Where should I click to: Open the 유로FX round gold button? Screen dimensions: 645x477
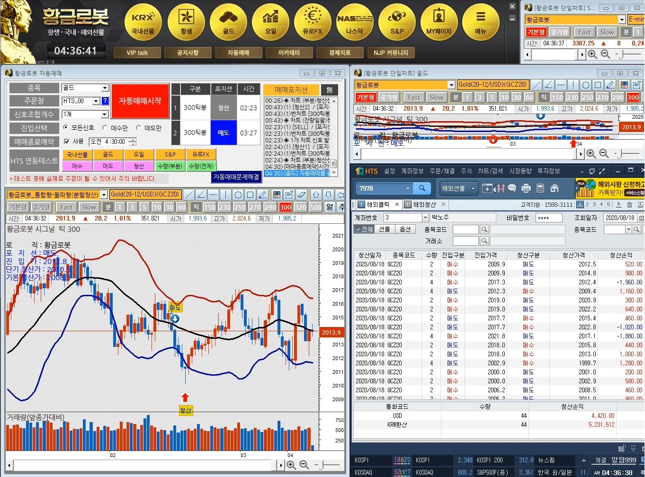point(313,23)
